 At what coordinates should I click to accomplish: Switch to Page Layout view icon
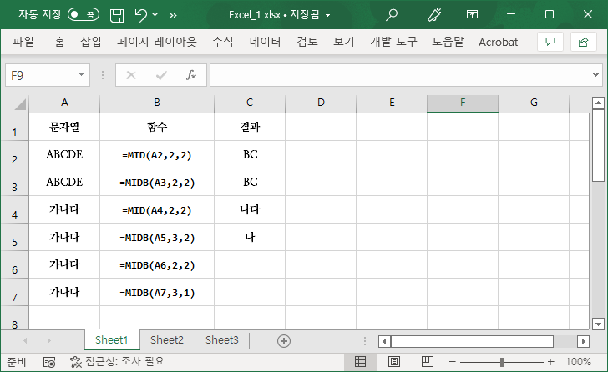[394, 361]
